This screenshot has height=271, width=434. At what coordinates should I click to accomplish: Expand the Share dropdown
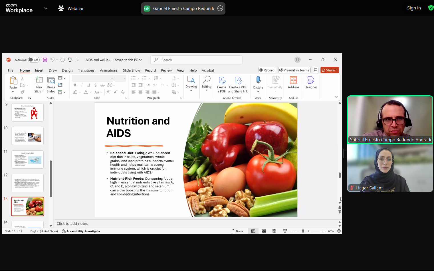(x=337, y=70)
